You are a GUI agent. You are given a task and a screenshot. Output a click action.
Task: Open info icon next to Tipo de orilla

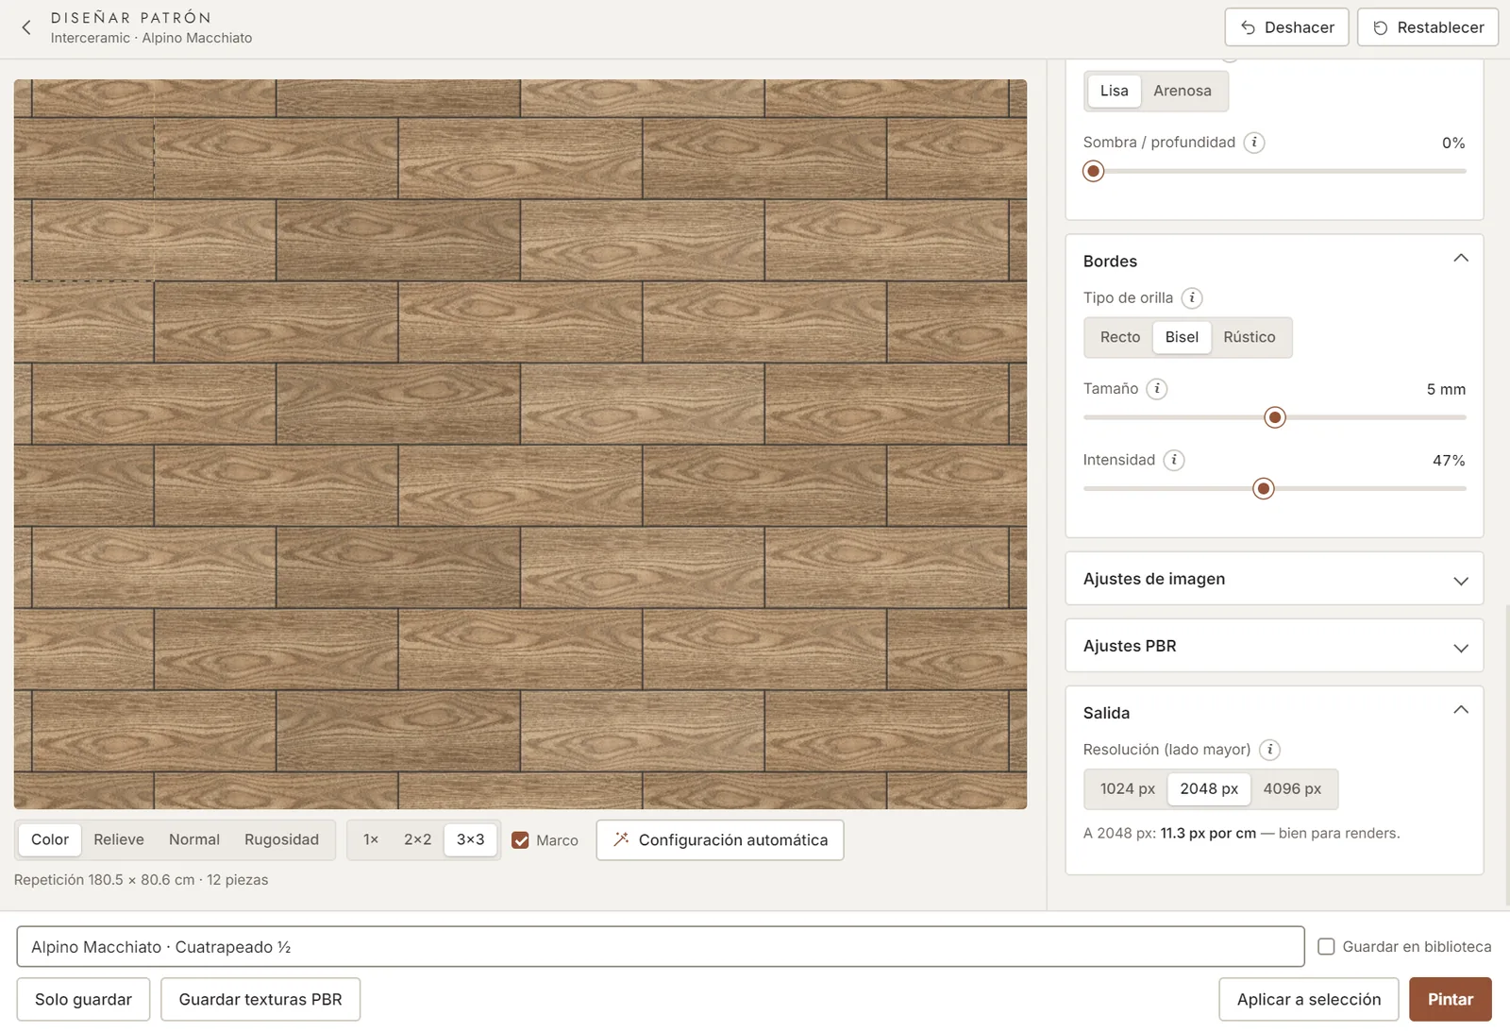pyautogui.click(x=1192, y=298)
